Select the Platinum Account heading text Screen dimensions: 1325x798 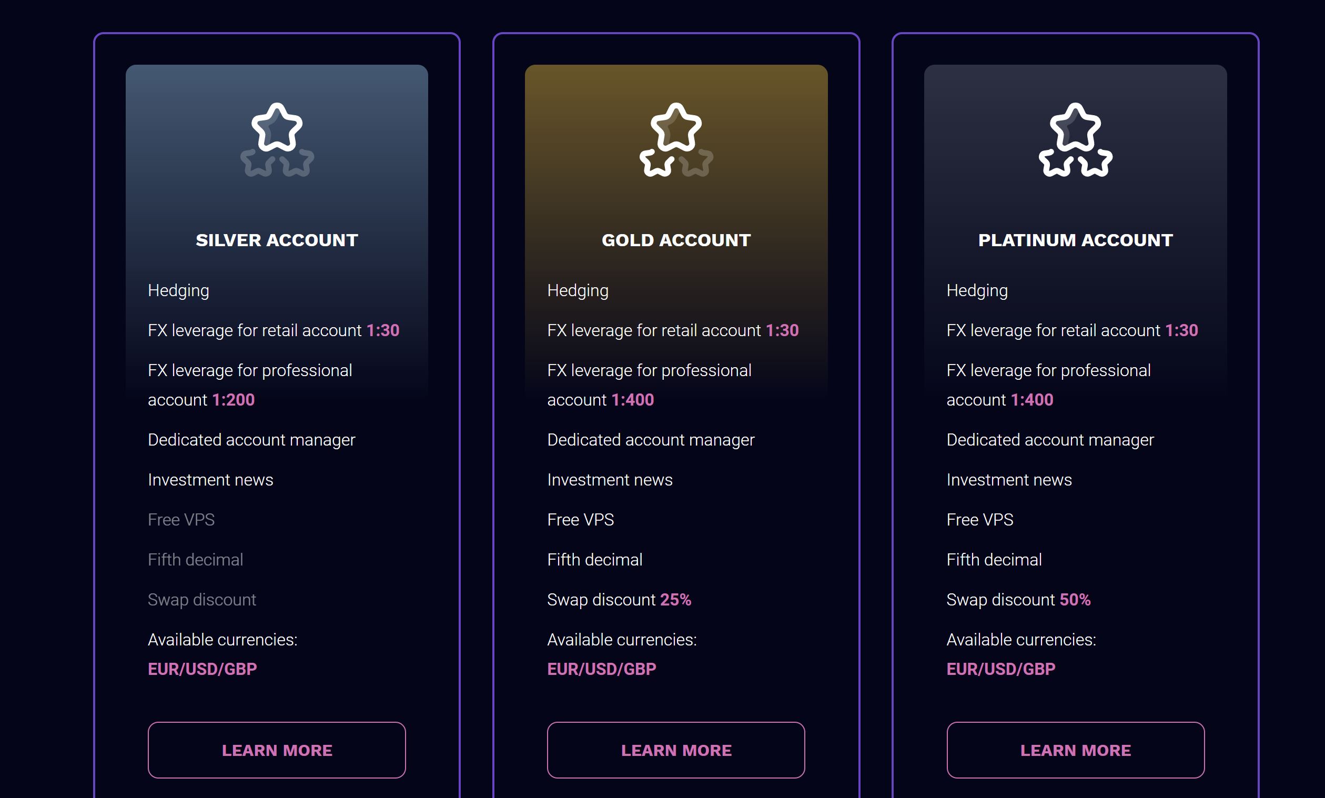tap(1075, 240)
